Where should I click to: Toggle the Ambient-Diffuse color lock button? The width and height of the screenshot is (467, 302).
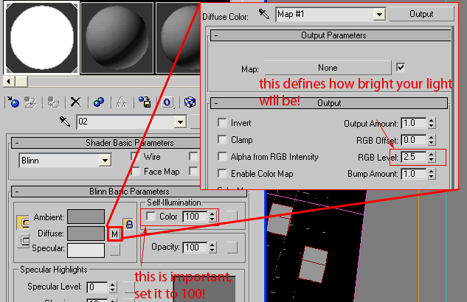pos(23,222)
